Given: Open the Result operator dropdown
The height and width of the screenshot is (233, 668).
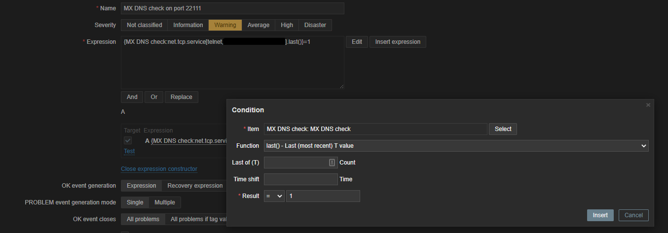Looking at the screenshot, I should (274, 196).
